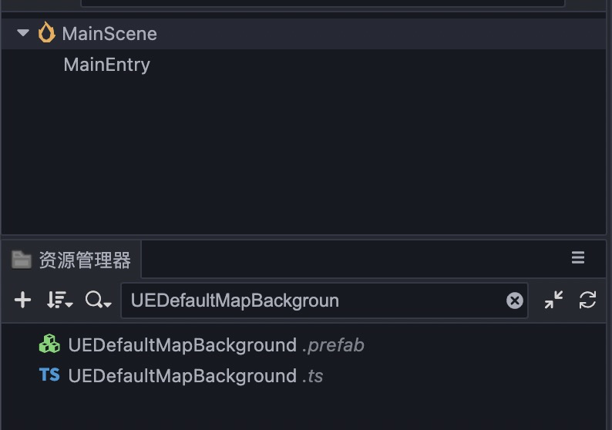Collapse all asset folders icon
The height and width of the screenshot is (430, 612).
click(x=553, y=300)
